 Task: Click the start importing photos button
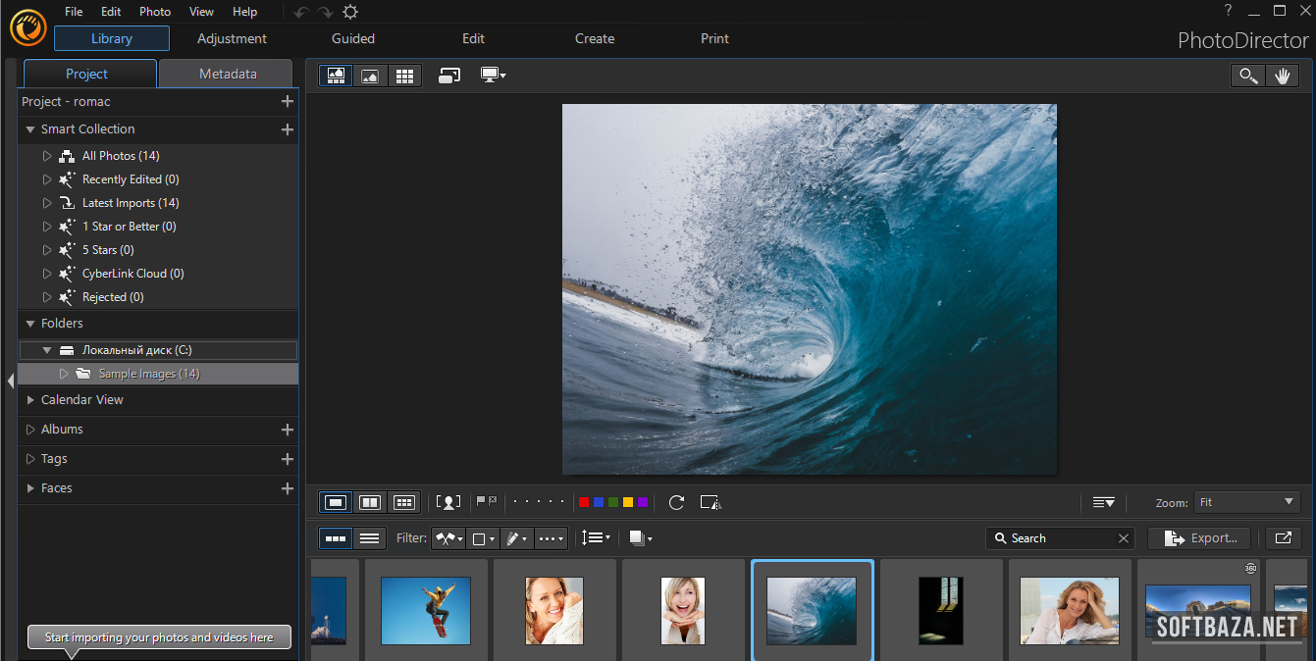pos(159,637)
